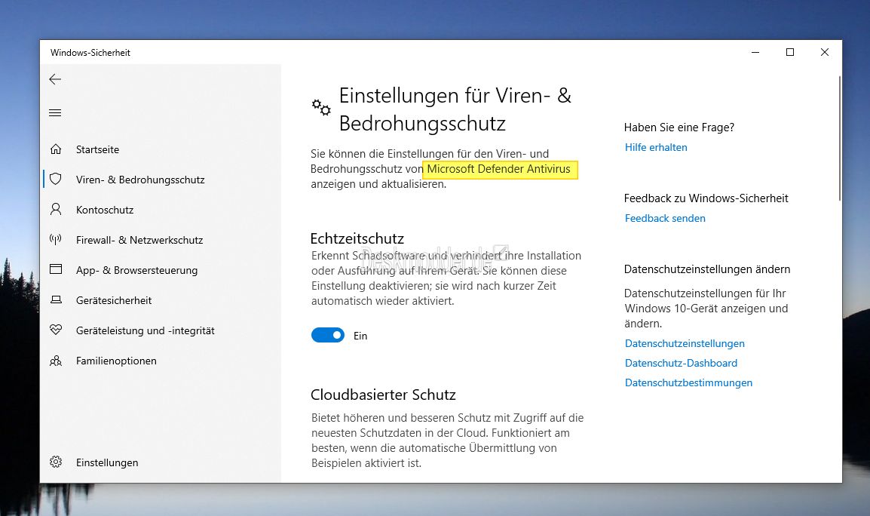Click the Geräteleistung heart icon
This screenshot has width=870, height=516.
tap(56, 330)
